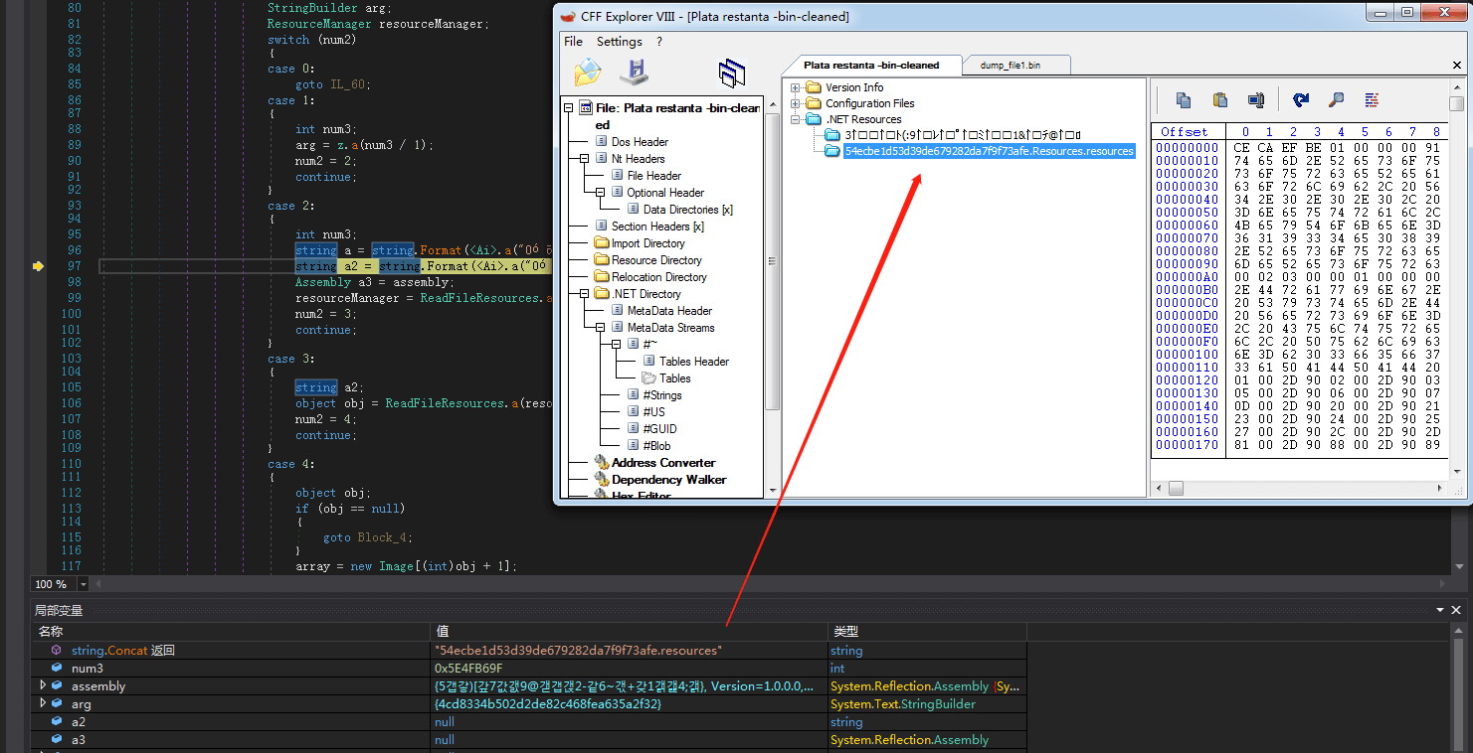Click the Offset column header in hex view
The height and width of the screenshot is (753, 1473).
point(1185,131)
